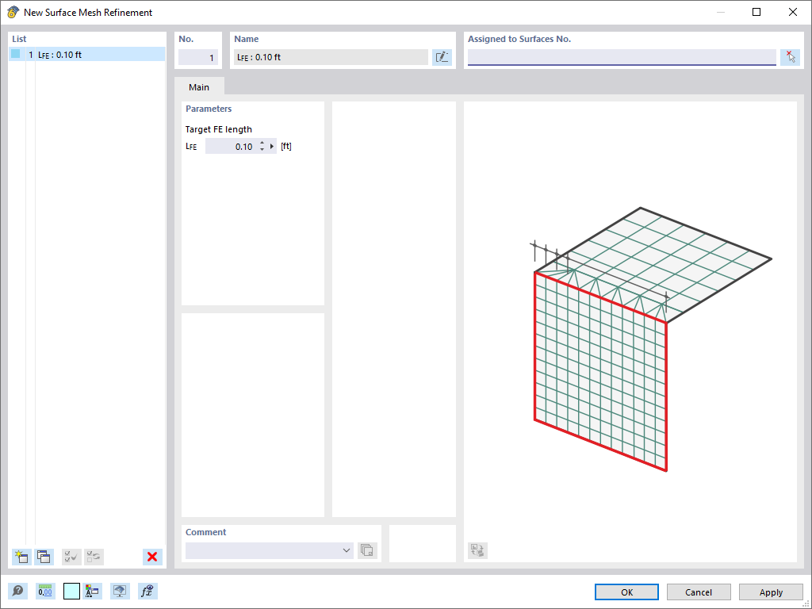
Task: Open the help chat icon
Action: pyautogui.click(x=17, y=591)
